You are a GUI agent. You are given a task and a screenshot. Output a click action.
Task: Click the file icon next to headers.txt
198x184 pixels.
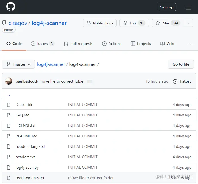[x=9, y=157]
